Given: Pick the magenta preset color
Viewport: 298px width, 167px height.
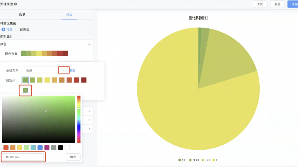Looking at the screenshot, I should [47, 148].
